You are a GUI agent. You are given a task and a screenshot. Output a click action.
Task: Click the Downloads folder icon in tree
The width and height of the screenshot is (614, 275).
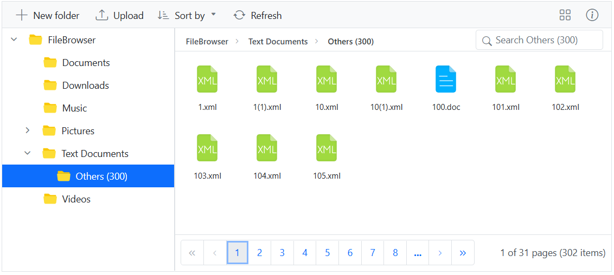(50, 85)
